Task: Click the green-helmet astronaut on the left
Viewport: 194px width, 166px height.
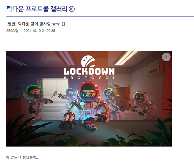Action: point(36,100)
